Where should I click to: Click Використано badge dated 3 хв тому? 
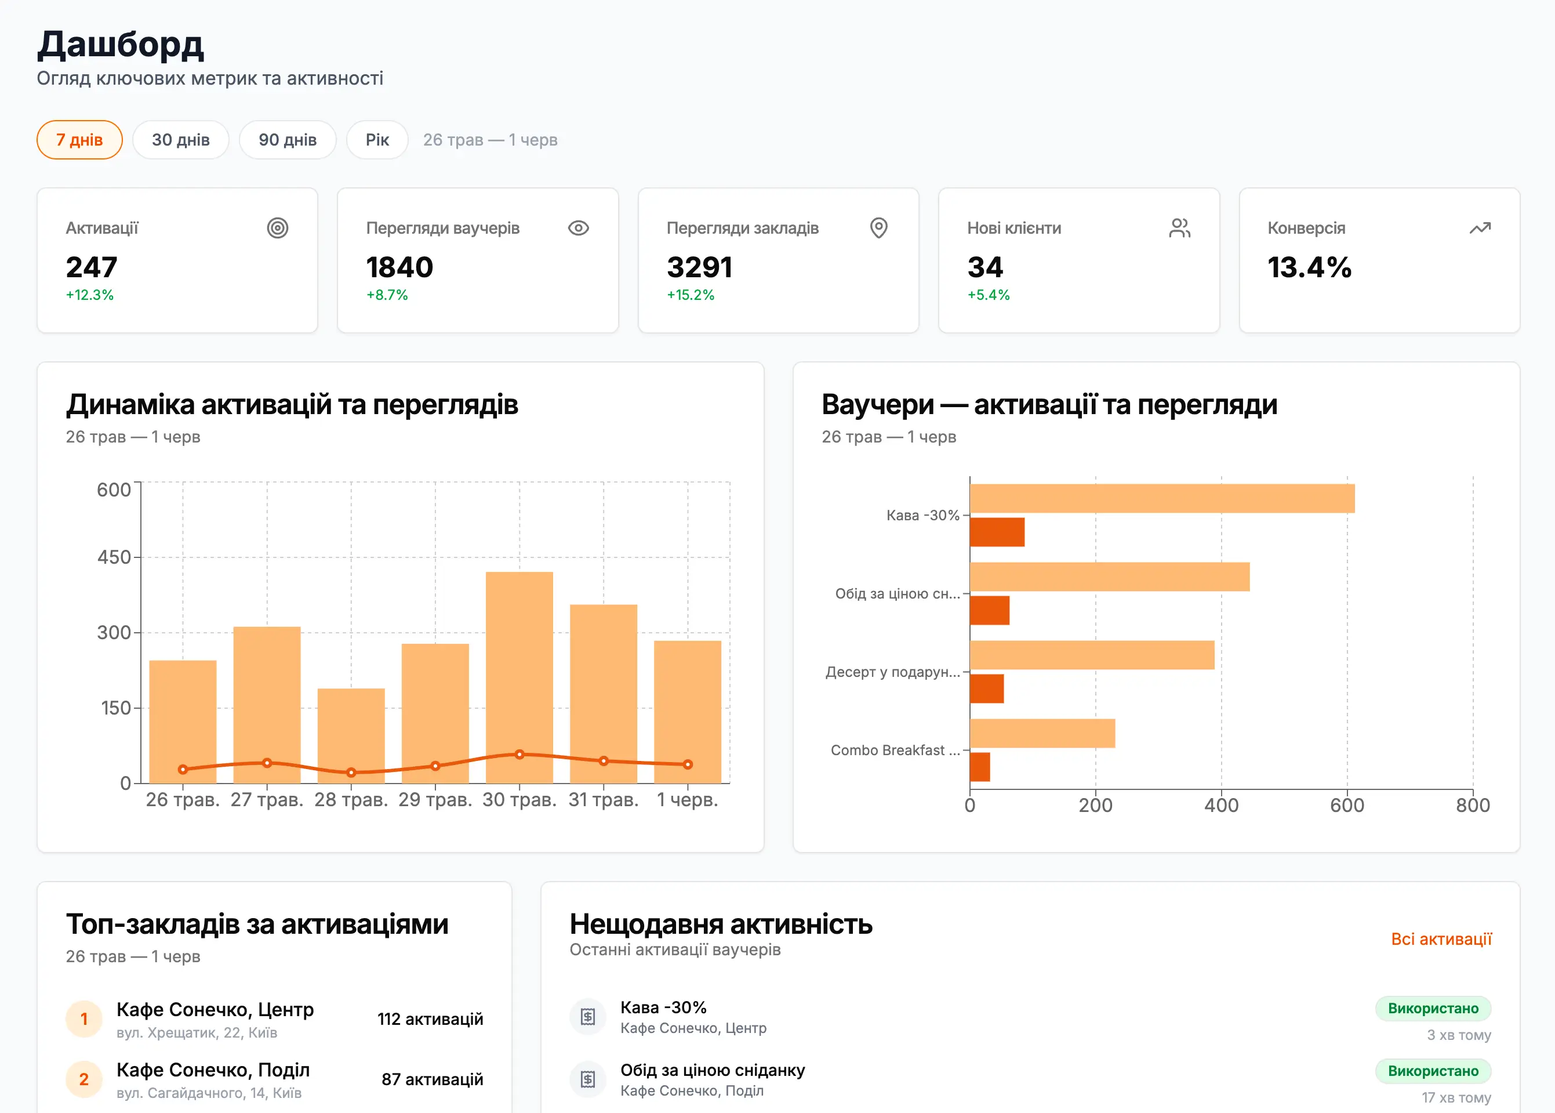click(x=1433, y=1008)
